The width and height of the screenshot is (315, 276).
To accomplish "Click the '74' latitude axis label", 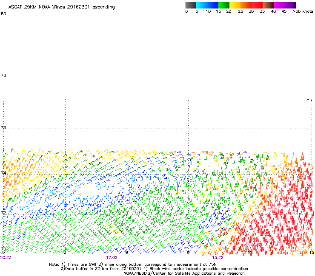I will pos(3,173).
